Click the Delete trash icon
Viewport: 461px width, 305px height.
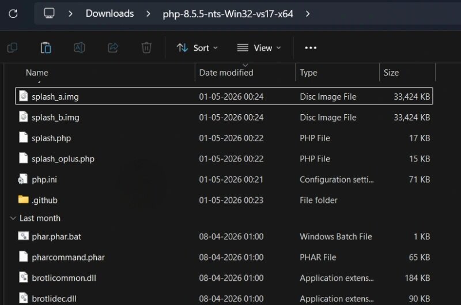[146, 48]
